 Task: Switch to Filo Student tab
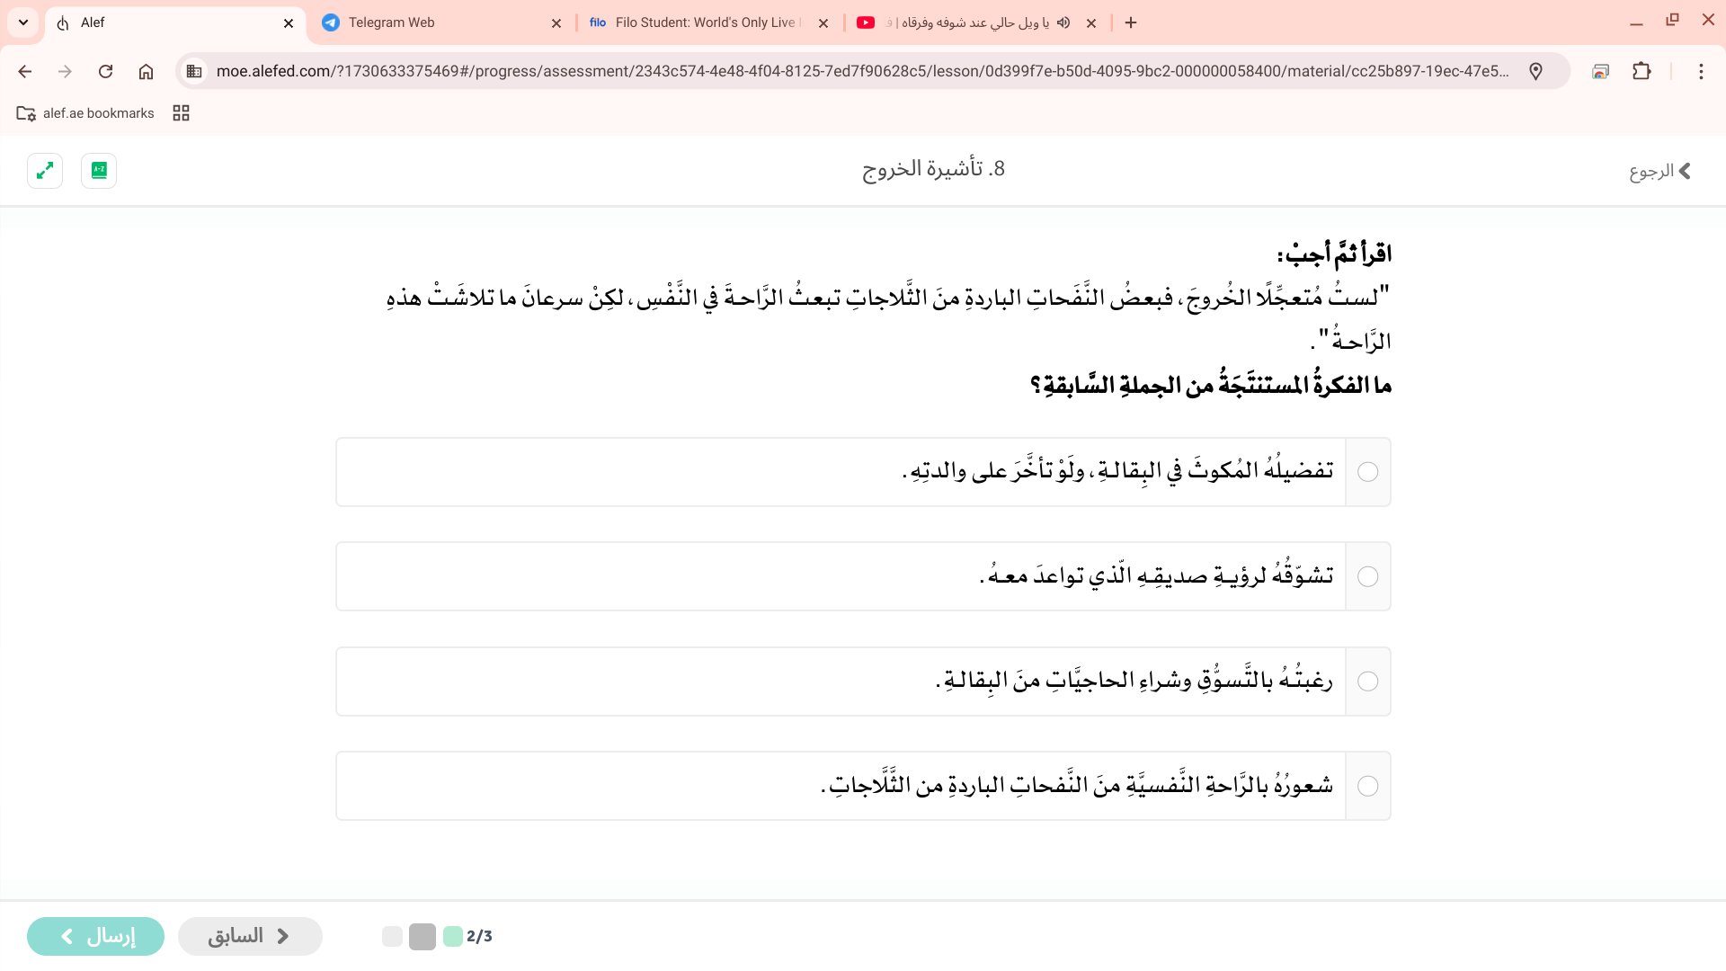[x=701, y=22]
